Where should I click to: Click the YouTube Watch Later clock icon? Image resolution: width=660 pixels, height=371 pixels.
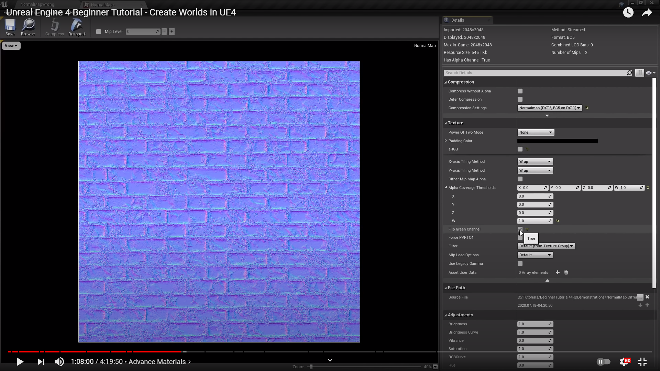[x=628, y=13]
